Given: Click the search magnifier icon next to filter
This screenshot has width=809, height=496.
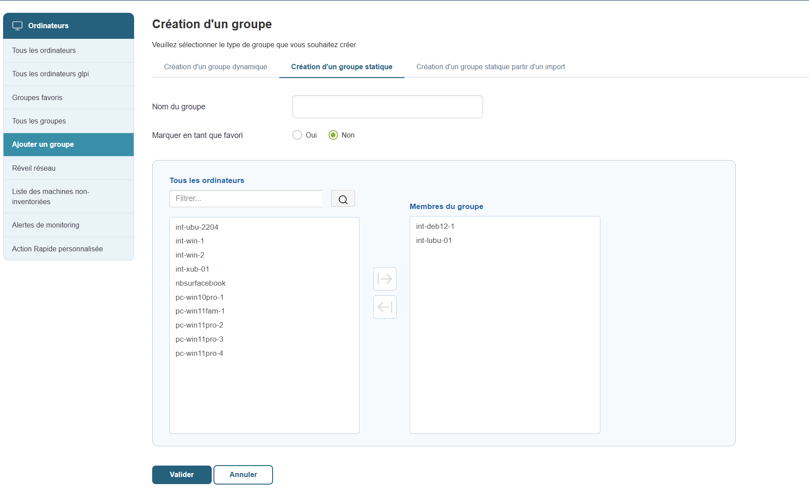Looking at the screenshot, I should point(343,199).
